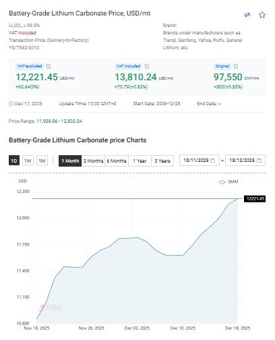275x340 pixels.
Task: Select the 1D interval button
Action: tap(14, 161)
